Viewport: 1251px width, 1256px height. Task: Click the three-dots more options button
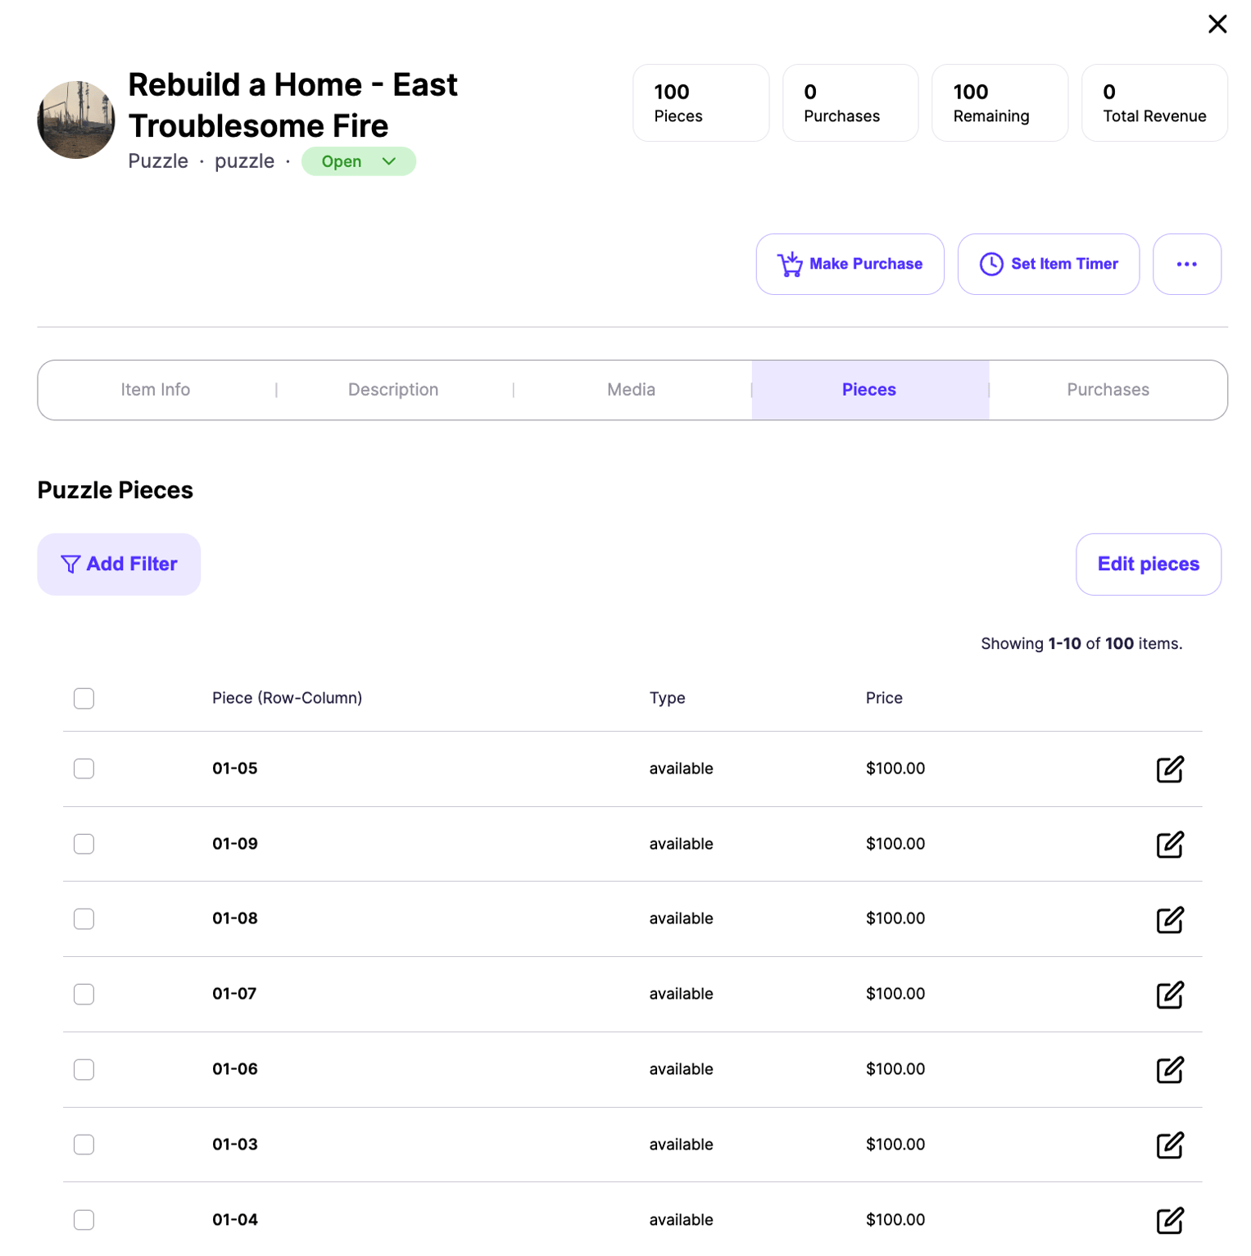tap(1186, 264)
